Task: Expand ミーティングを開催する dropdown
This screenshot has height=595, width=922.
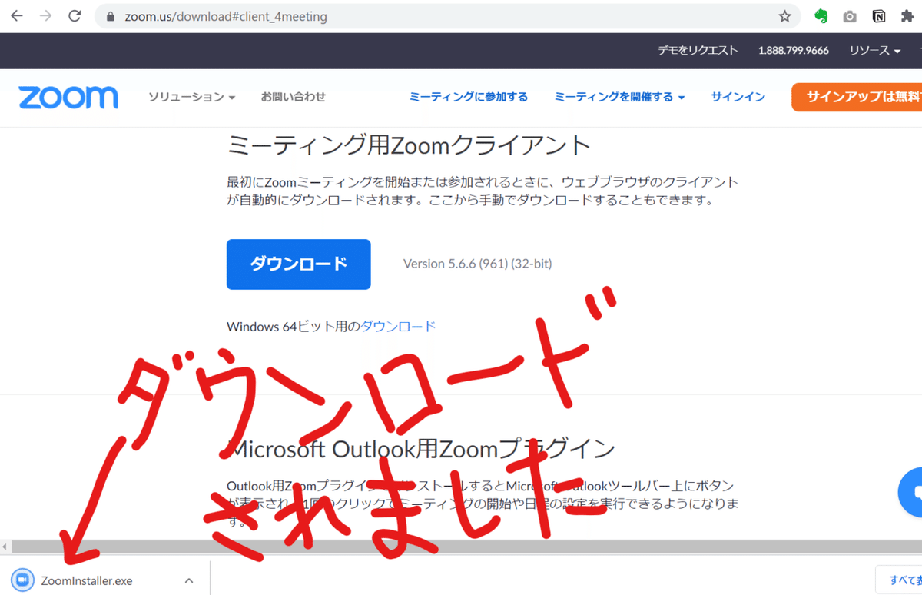Action: (619, 97)
